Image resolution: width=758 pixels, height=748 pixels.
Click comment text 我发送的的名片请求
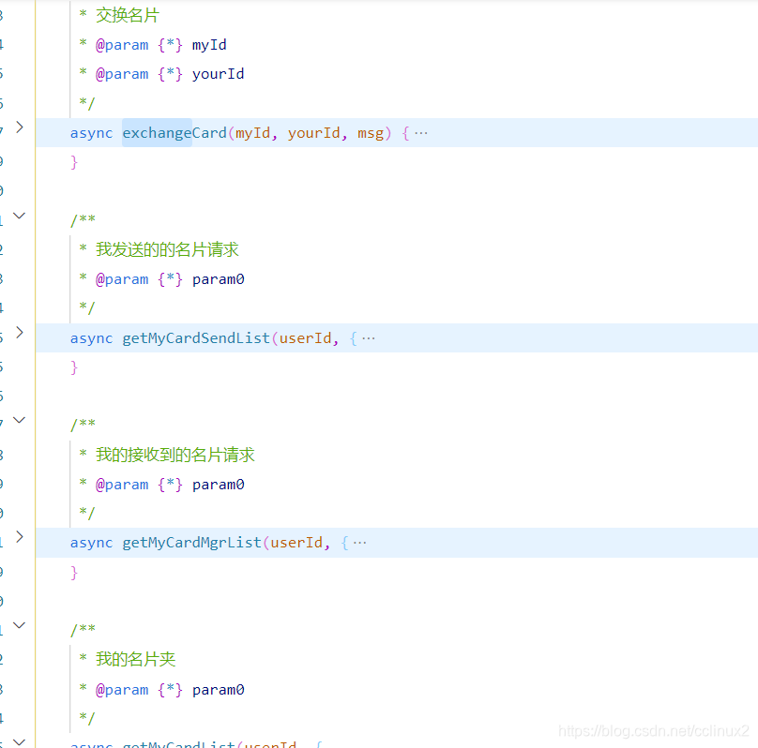(x=167, y=249)
